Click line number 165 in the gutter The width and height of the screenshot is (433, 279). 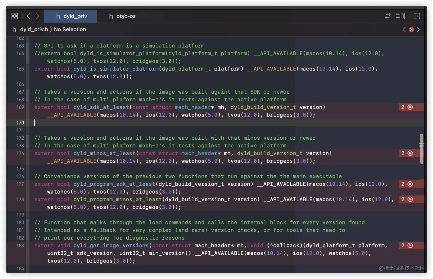(20, 69)
